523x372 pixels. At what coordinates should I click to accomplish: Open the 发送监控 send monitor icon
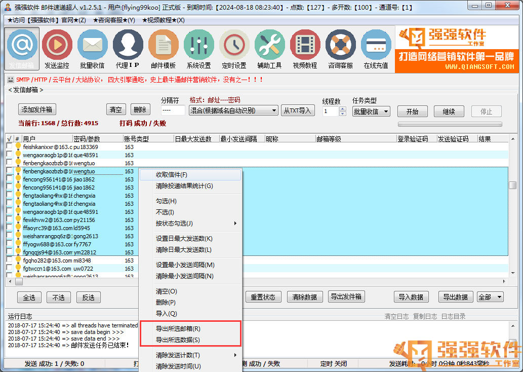[57, 49]
